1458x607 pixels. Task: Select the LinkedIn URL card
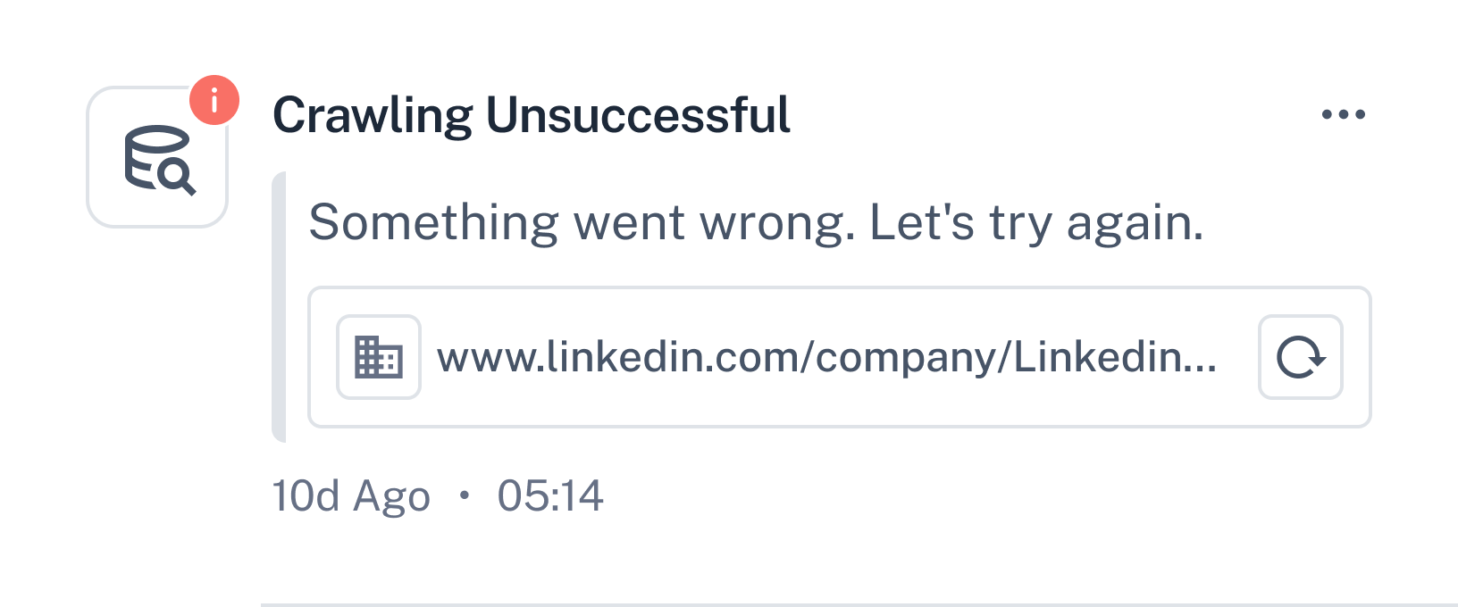pos(840,357)
